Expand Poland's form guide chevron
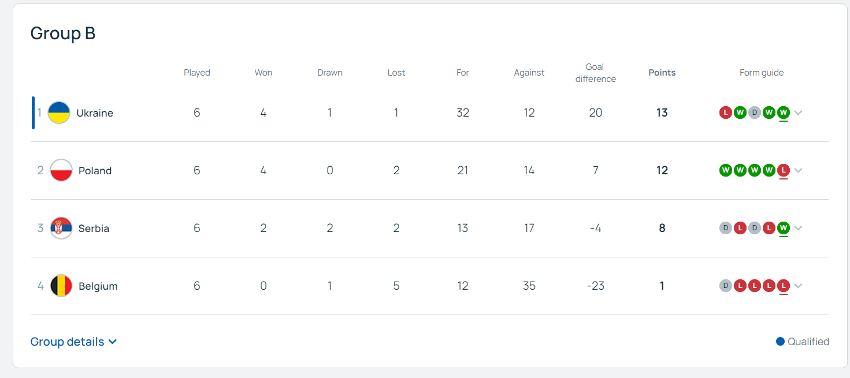850x378 pixels. pos(798,170)
